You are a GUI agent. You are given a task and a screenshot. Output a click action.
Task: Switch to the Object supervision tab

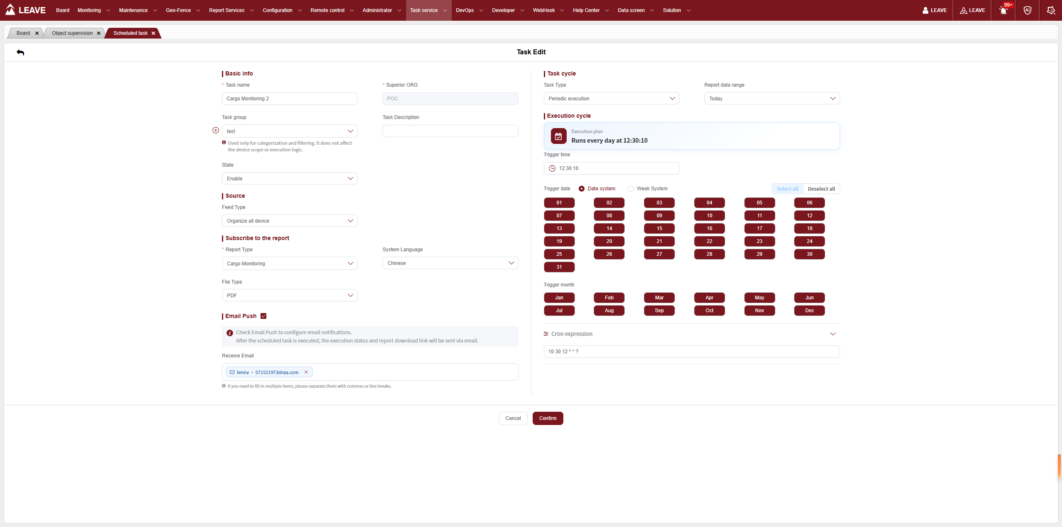[x=72, y=33]
